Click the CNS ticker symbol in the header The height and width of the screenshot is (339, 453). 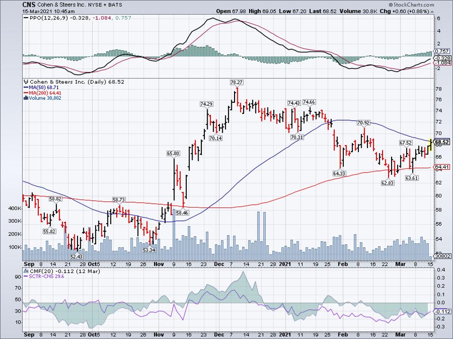[x=28, y=5]
